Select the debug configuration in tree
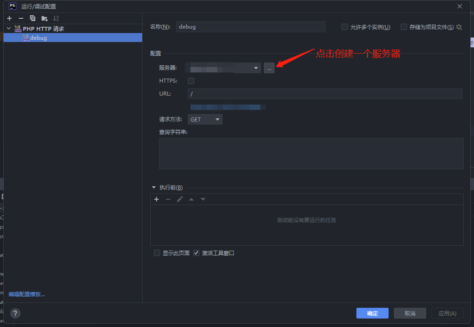Screen dimensions: 474x327 (72, 38)
